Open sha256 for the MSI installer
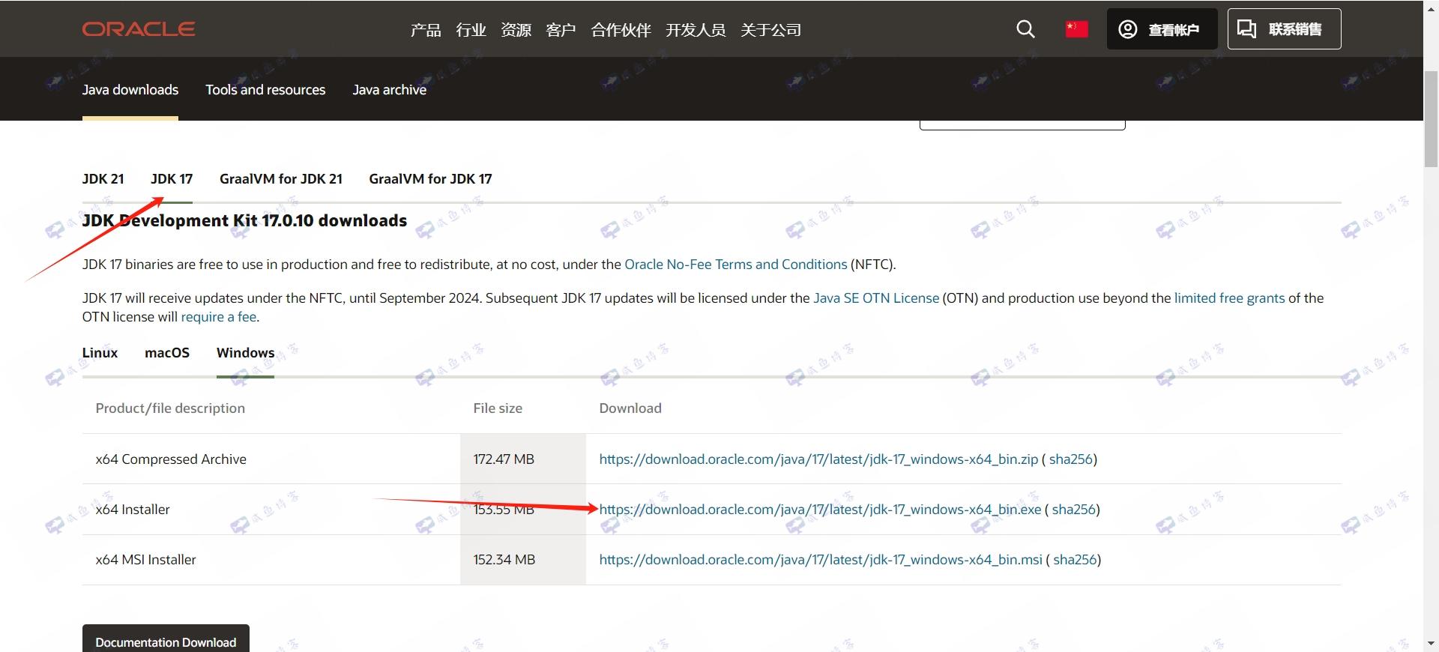Image resolution: width=1439 pixels, height=652 pixels. pos(1075,560)
